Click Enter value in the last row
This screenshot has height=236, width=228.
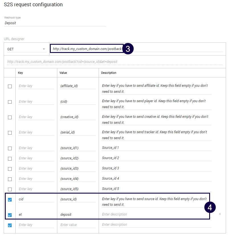tap(78, 225)
